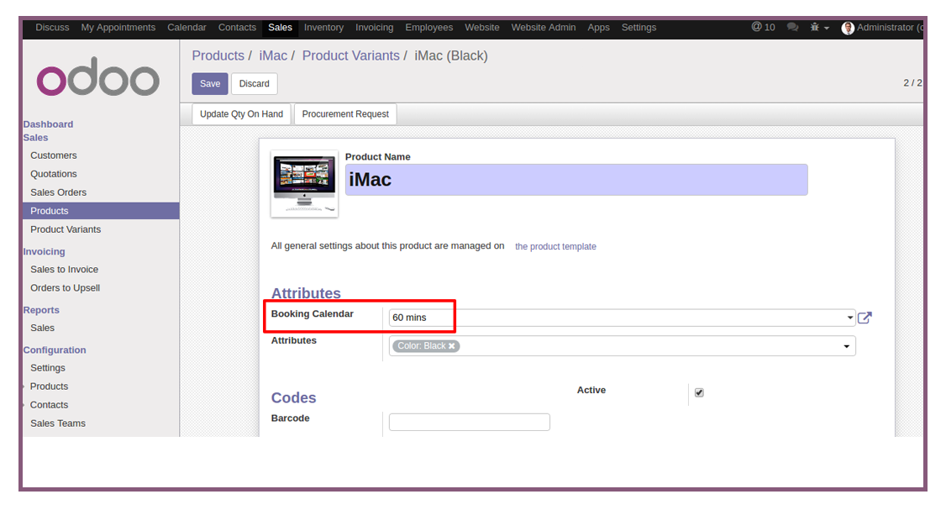
Task: Open external link icon beside Booking Calendar
Action: click(x=865, y=318)
